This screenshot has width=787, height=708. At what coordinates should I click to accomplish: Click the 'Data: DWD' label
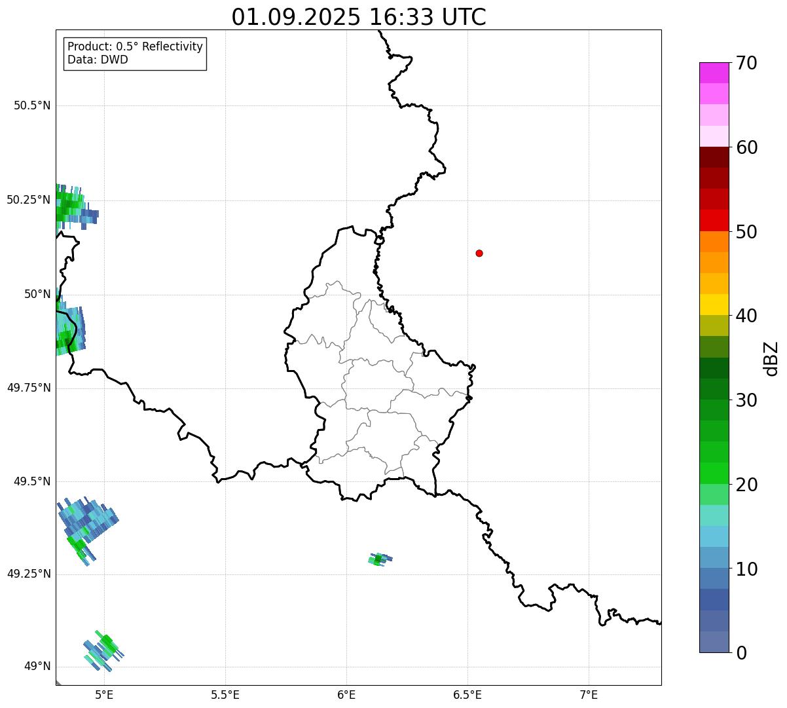(98, 60)
